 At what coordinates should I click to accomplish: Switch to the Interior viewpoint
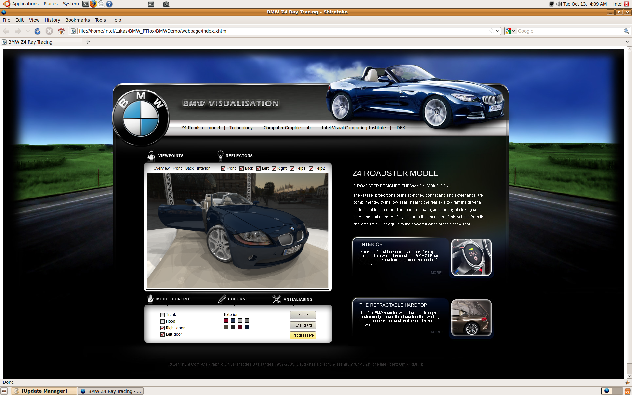click(203, 168)
